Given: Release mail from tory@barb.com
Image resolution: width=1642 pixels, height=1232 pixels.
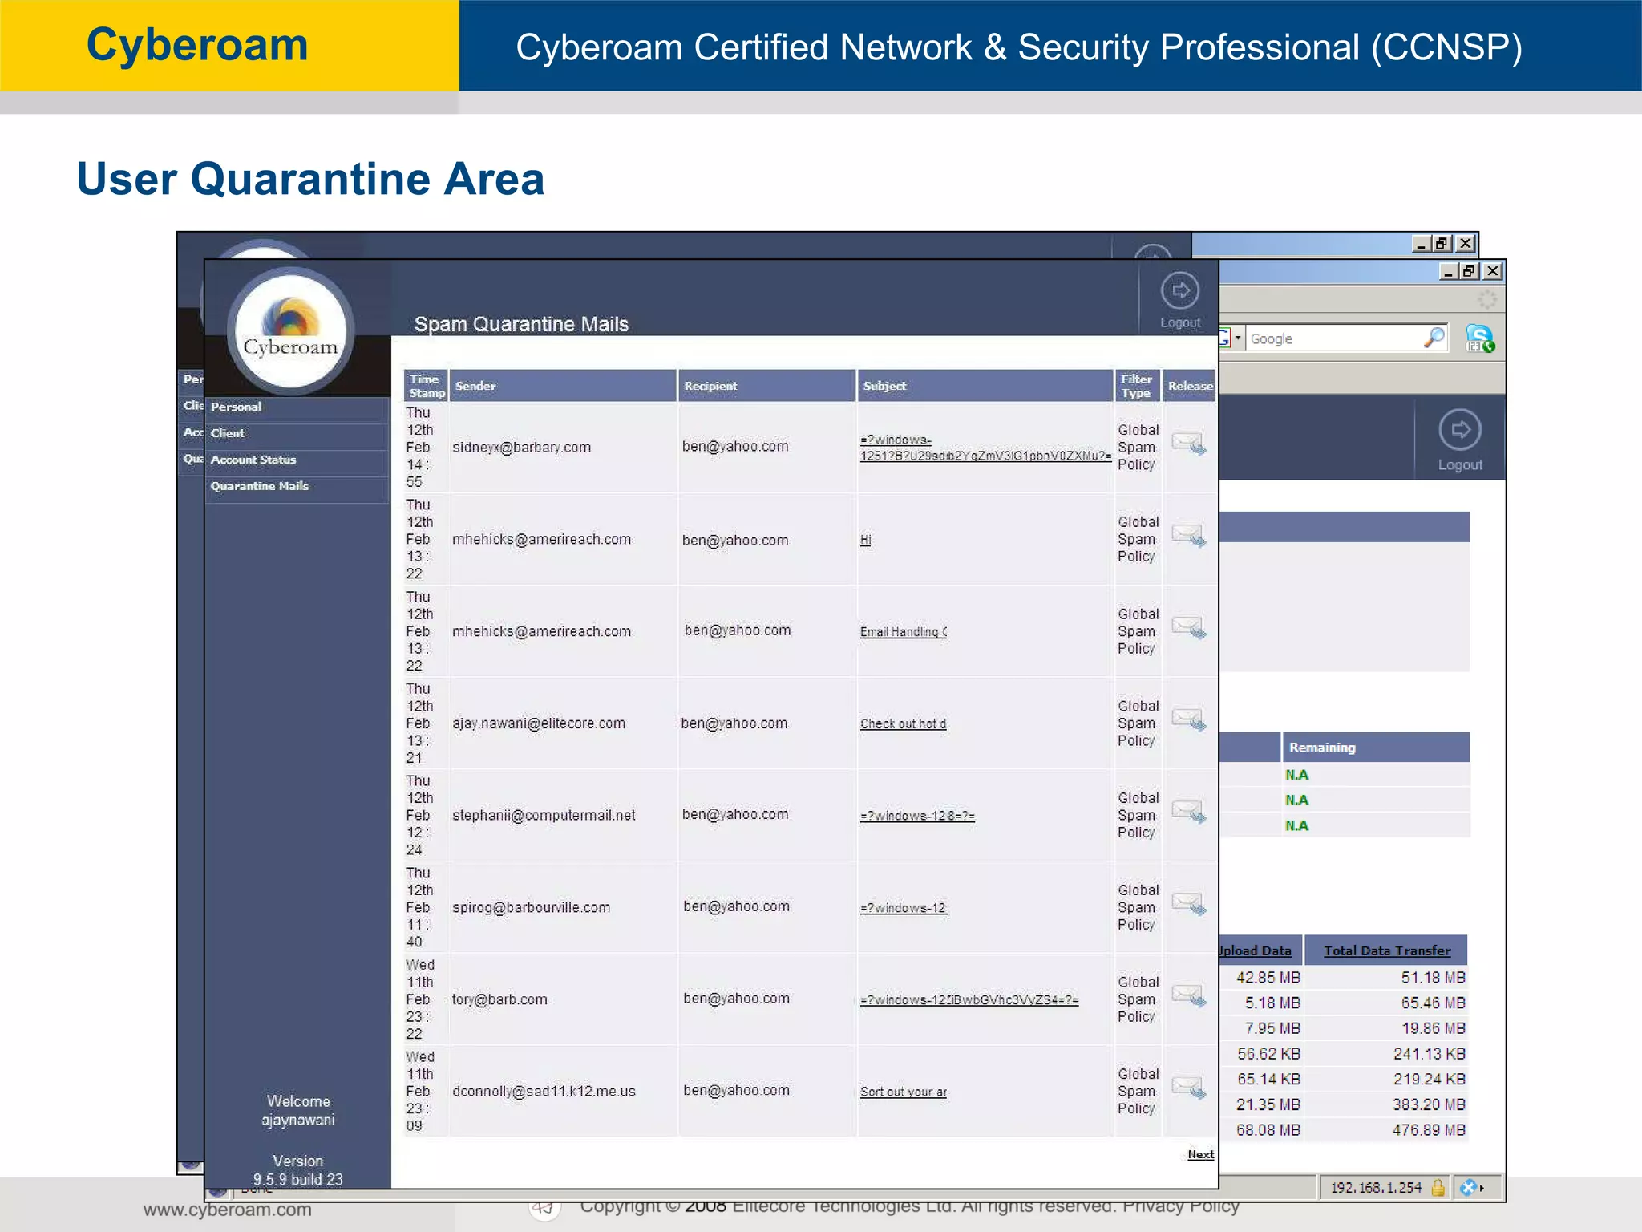Looking at the screenshot, I should (1188, 996).
